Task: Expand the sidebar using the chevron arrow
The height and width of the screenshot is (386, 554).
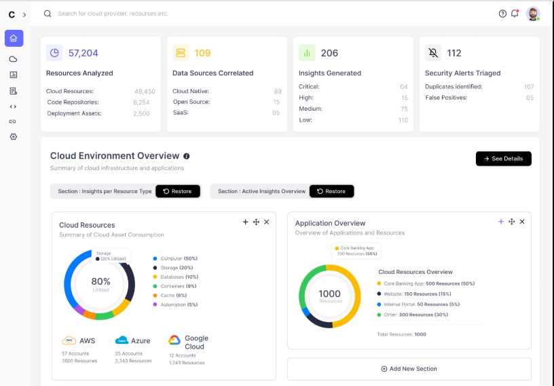Action: point(24,14)
